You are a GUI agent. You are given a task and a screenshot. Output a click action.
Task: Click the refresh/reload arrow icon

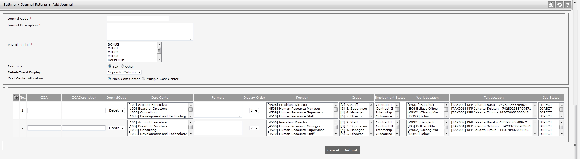point(559,5)
